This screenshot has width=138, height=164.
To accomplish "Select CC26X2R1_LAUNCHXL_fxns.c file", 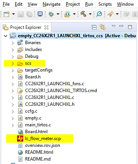I will (54, 84).
